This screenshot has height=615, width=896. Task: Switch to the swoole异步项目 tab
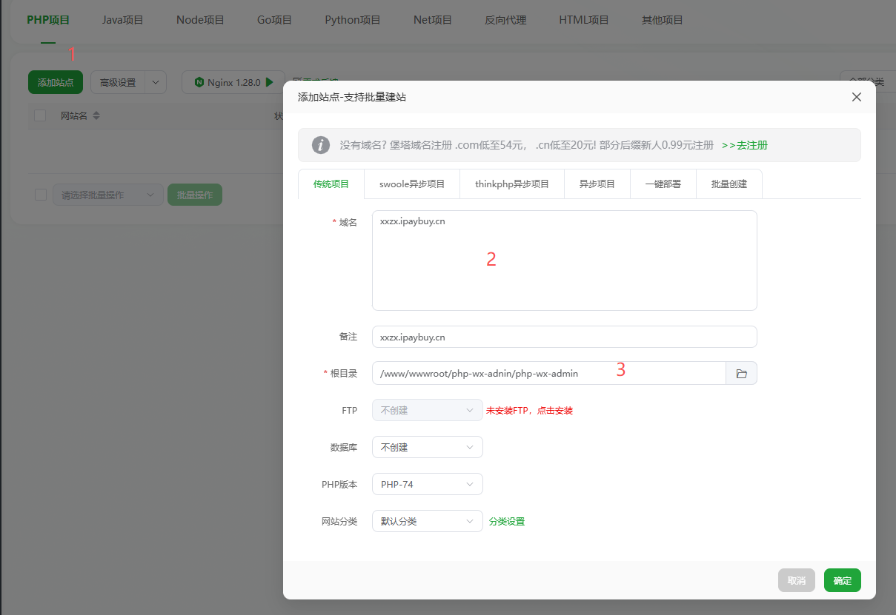point(412,184)
